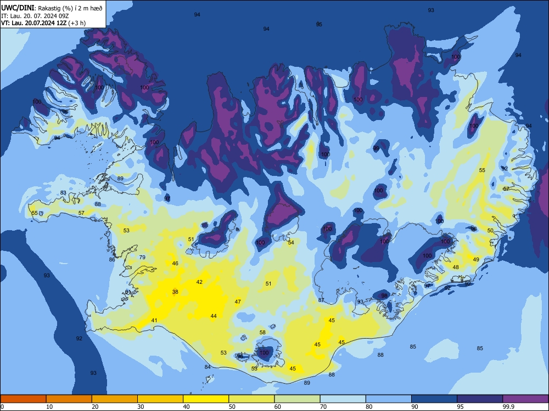This screenshot has width=549, height=411.
Task: Click the humidity value 38 on the map
Action: [175, 292]
